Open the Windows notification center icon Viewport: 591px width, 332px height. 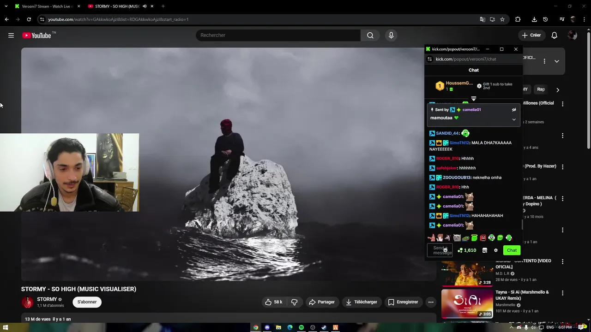click(x=581, y=327)
